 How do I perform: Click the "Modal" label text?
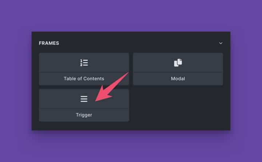coord(178,79)
